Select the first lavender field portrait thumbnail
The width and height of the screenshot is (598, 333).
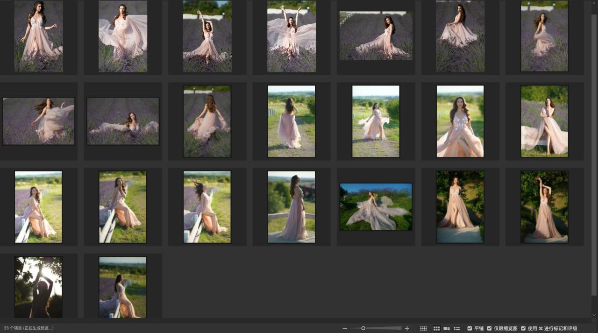coord(38,36)
